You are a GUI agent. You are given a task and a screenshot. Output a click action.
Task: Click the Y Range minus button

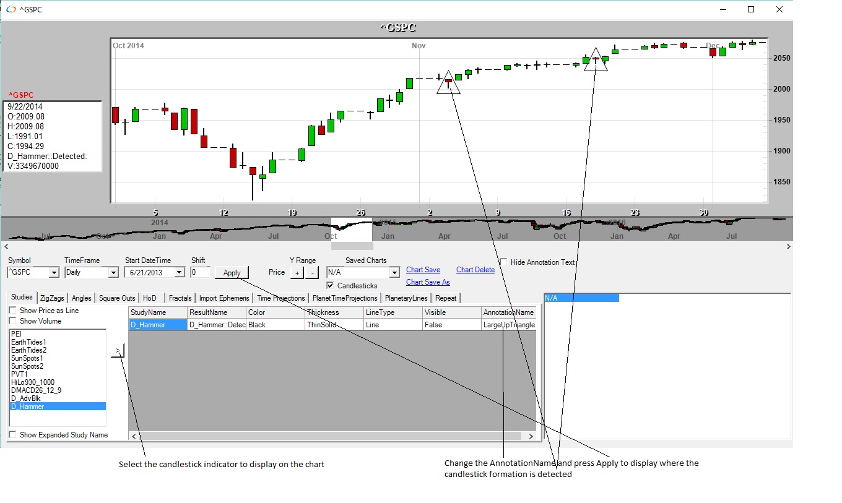point(312,273)
